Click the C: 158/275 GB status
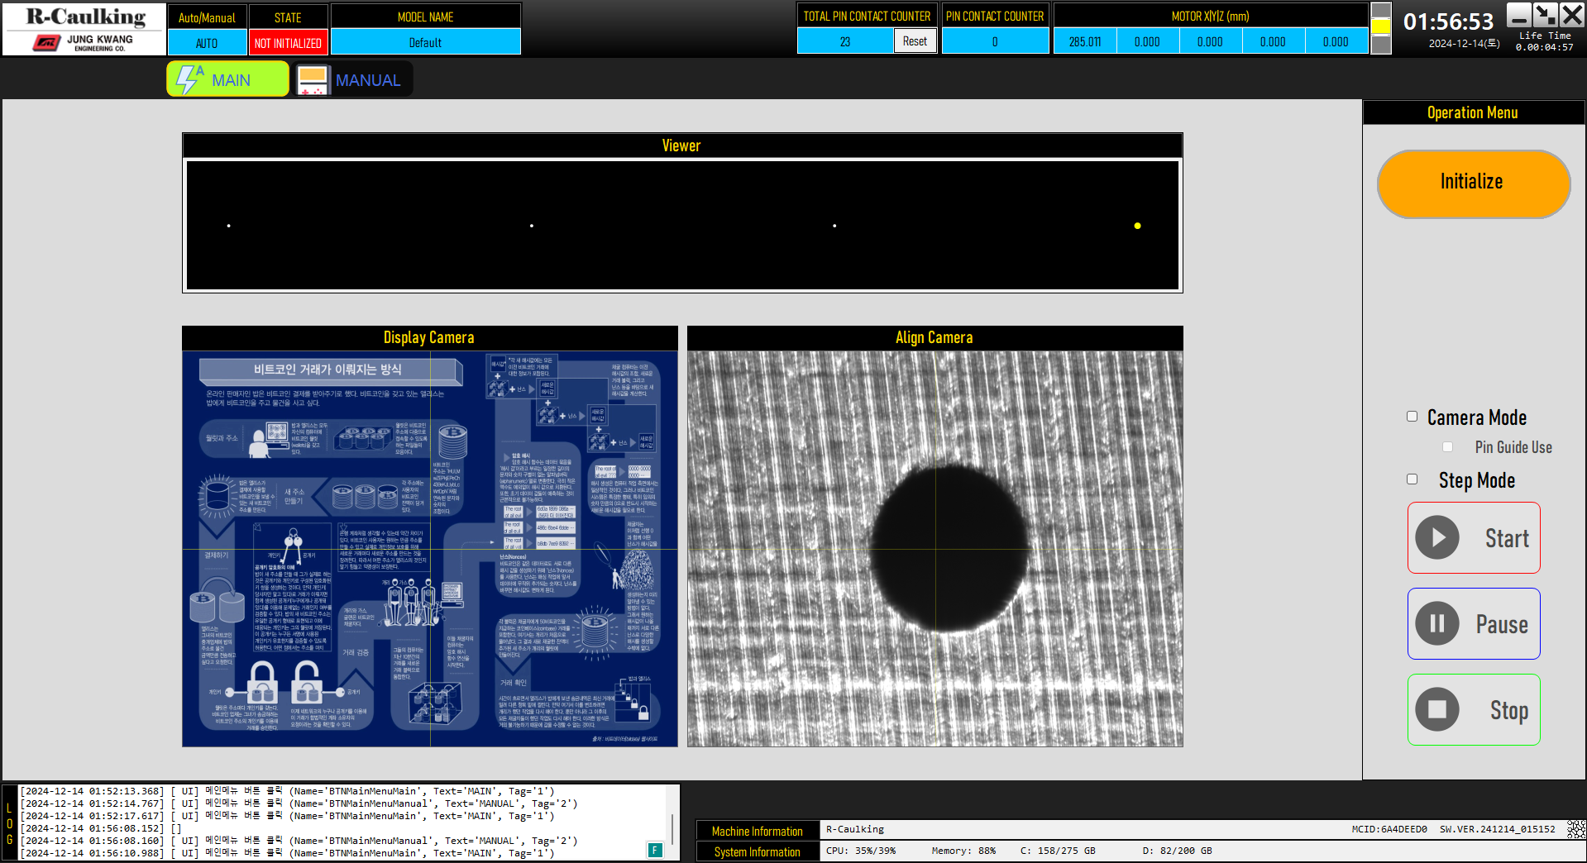Screen dimensions: 1587x863 [x=1058, y=851]
